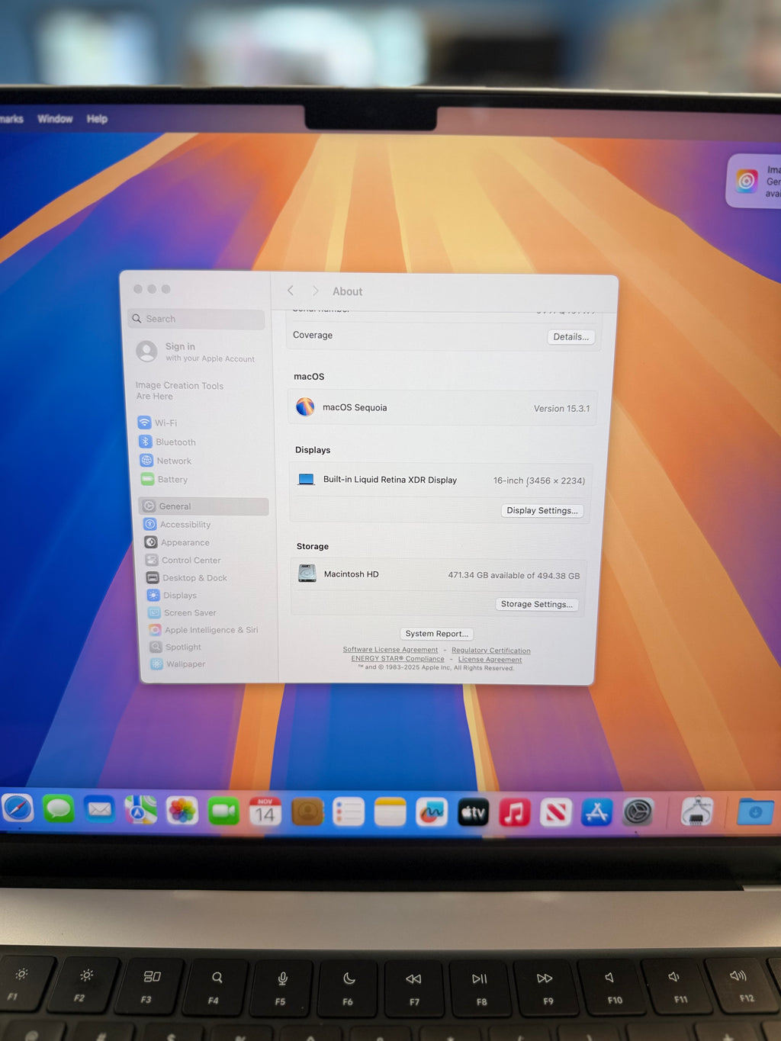The width and height of the screenshot is (781, 1041).
Task: Click the sidebar Search field
Action: [x=195, y=319]
